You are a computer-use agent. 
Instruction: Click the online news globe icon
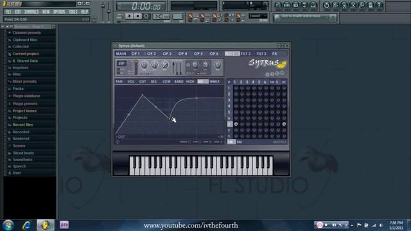coord(277,17)
